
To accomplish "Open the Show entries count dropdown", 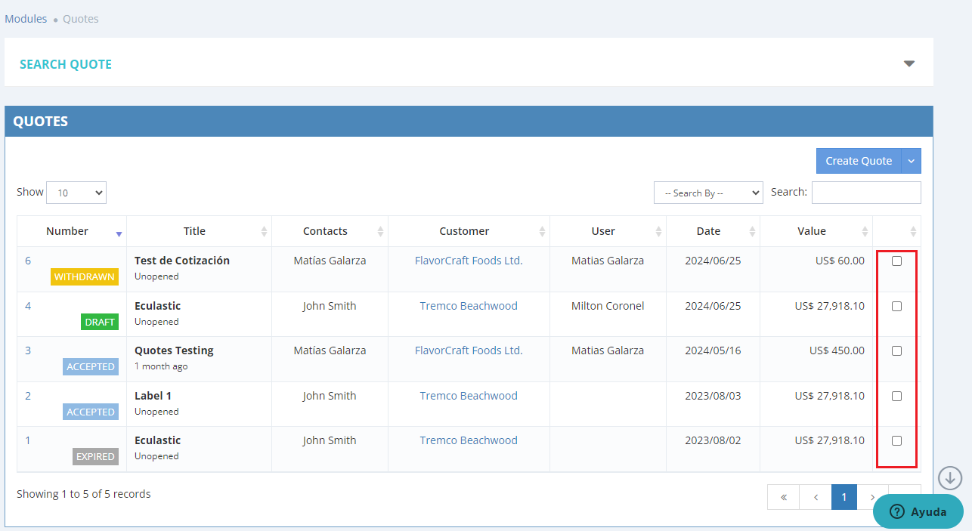I will point(76,193).
